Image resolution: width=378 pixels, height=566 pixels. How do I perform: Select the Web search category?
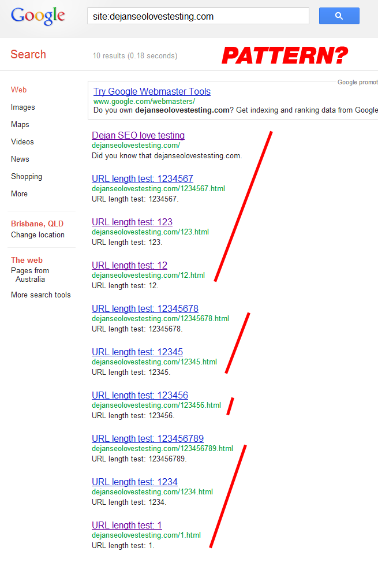point(18,90)
